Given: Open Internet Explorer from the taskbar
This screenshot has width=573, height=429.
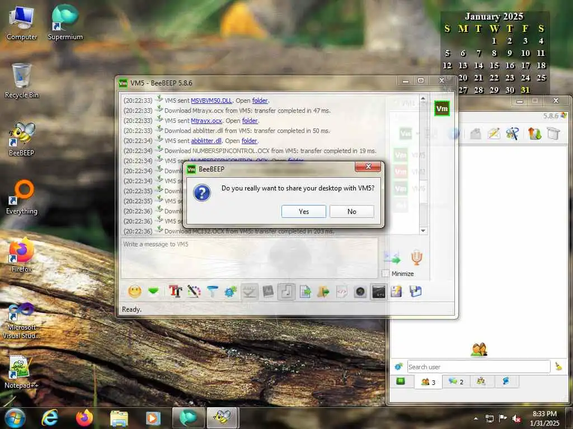Looking at the screenshot, I should click(x=50, y=418).
